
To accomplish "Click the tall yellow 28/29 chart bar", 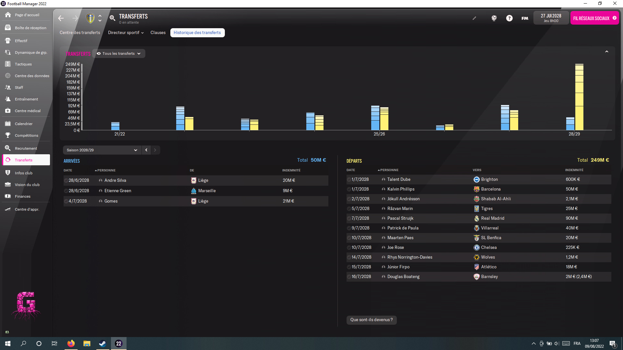I will (x=579, y=97).
